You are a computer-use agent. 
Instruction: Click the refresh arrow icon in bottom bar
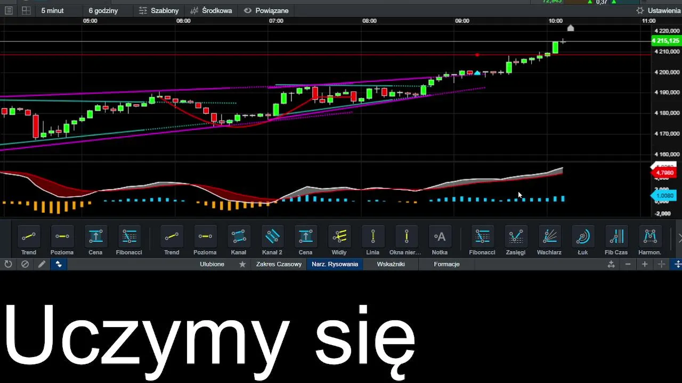point(8,264)
